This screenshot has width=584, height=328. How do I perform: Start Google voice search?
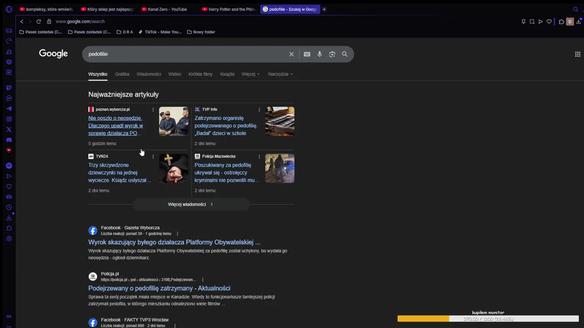tap(319, 54)
